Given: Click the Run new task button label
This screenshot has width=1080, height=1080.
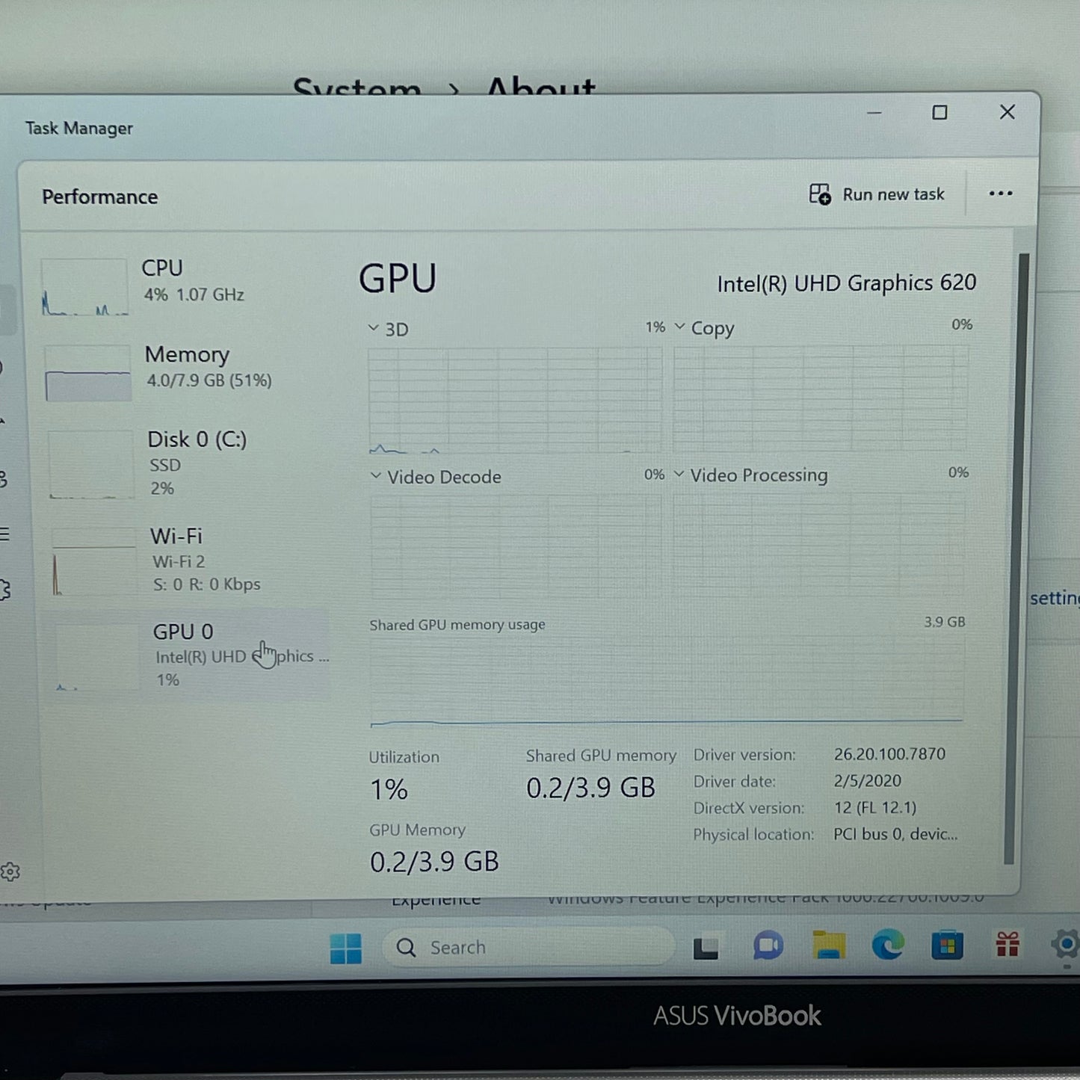Looking at the screenshot, I should [x=893, y=194].
